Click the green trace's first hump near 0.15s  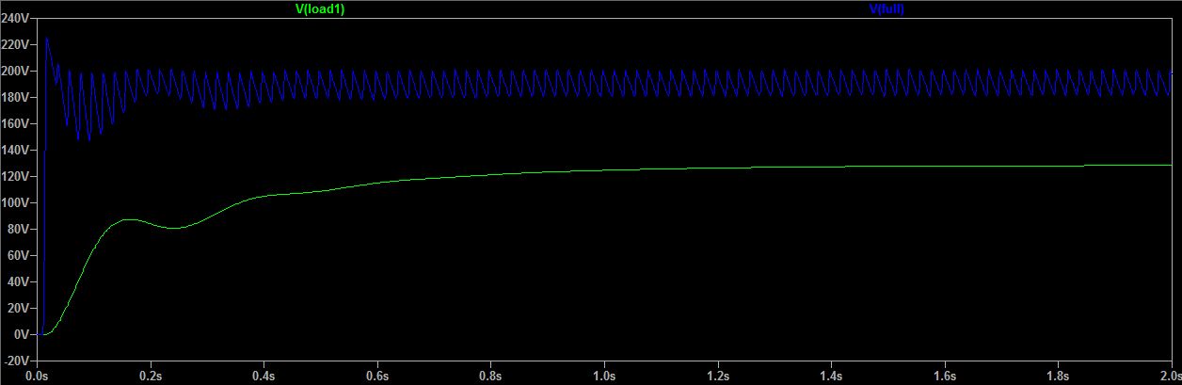[130, 219]
